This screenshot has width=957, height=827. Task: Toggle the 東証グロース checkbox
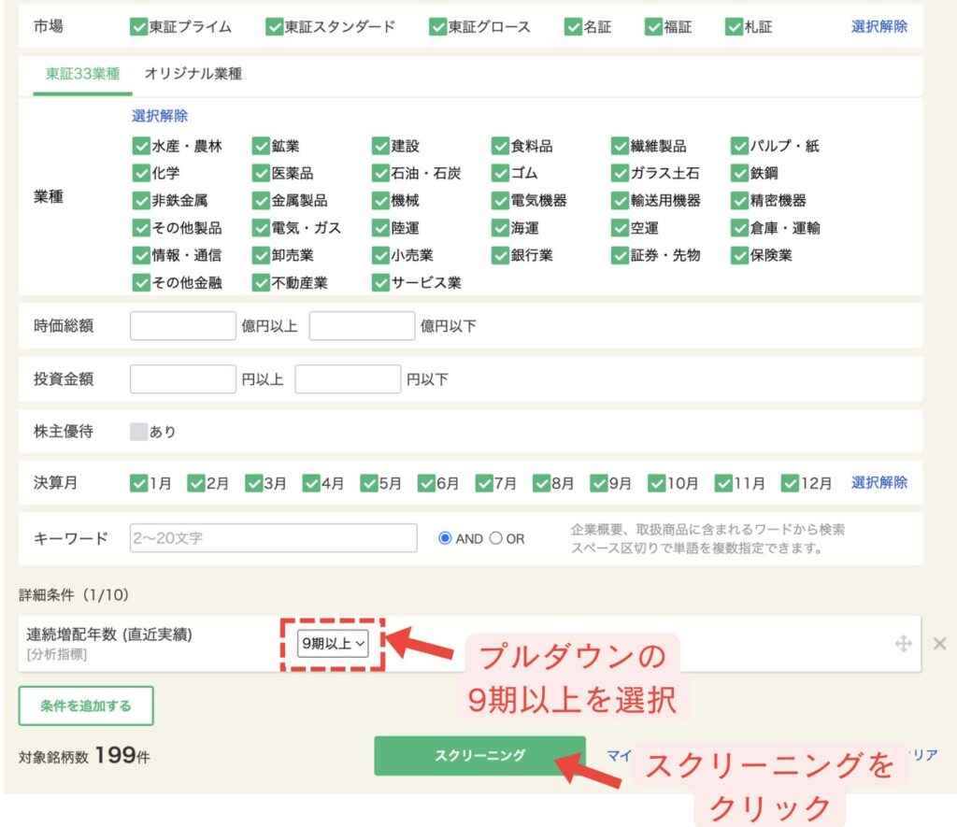[x=437, y=27]
